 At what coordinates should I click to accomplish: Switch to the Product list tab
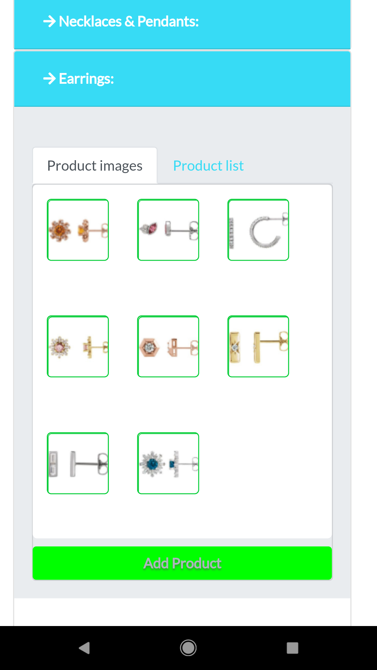pyautogui.click(x=208, y=166)
